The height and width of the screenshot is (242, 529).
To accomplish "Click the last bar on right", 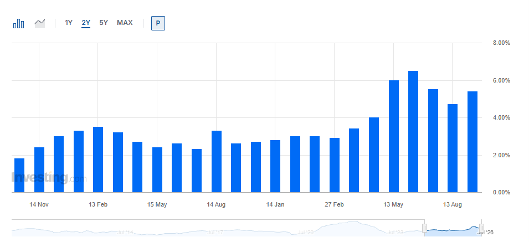I will click(x=472, y=142).
